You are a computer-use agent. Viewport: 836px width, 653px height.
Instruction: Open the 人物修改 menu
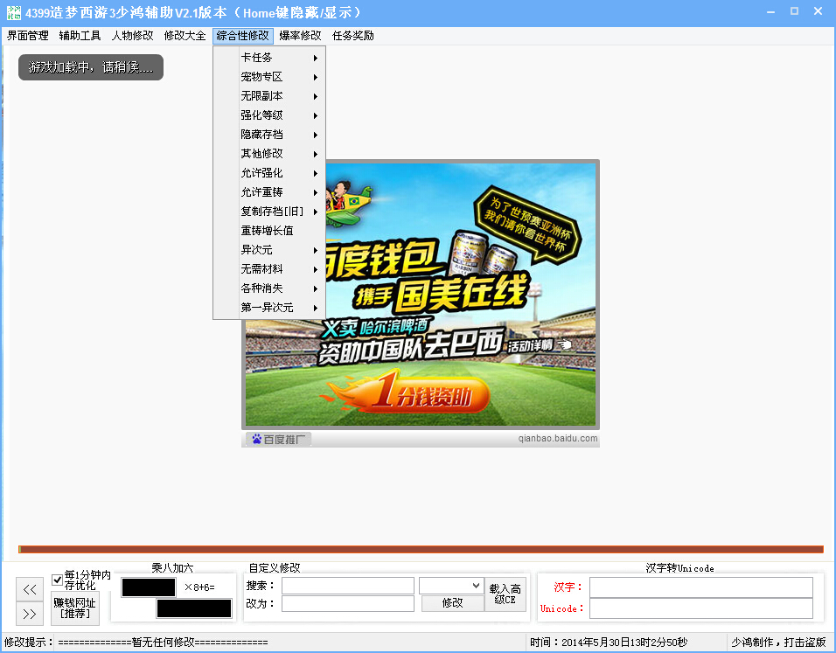pyautogui.click(x=132, y=36)
